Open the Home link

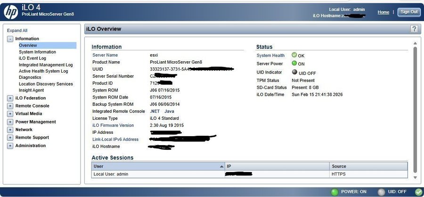[x=383, y=12]
